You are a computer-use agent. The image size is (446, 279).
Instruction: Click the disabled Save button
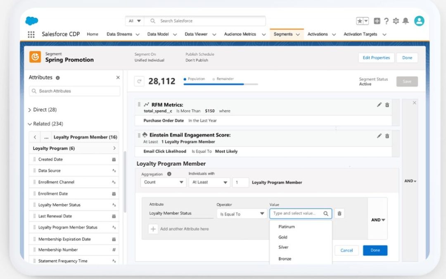(x=407, y=81)
